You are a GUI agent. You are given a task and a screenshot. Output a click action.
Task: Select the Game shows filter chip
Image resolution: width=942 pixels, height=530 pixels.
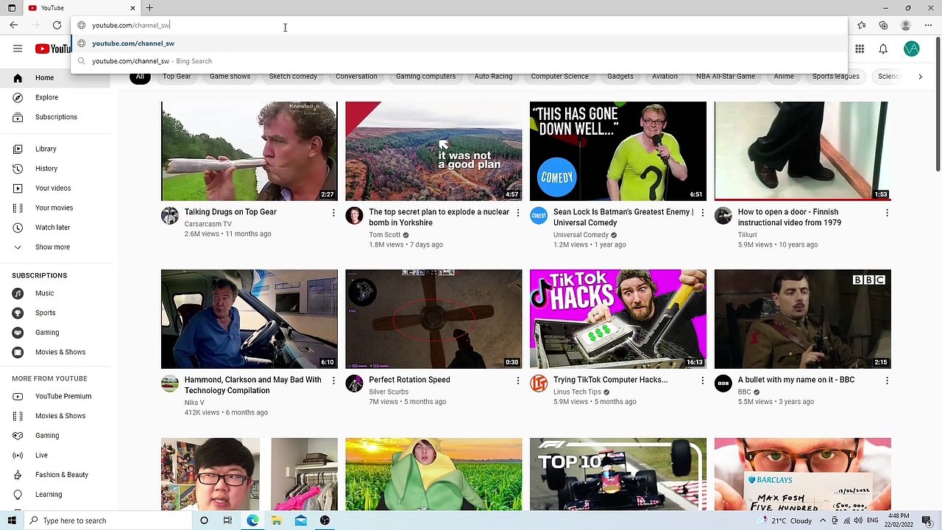[230, 77]
